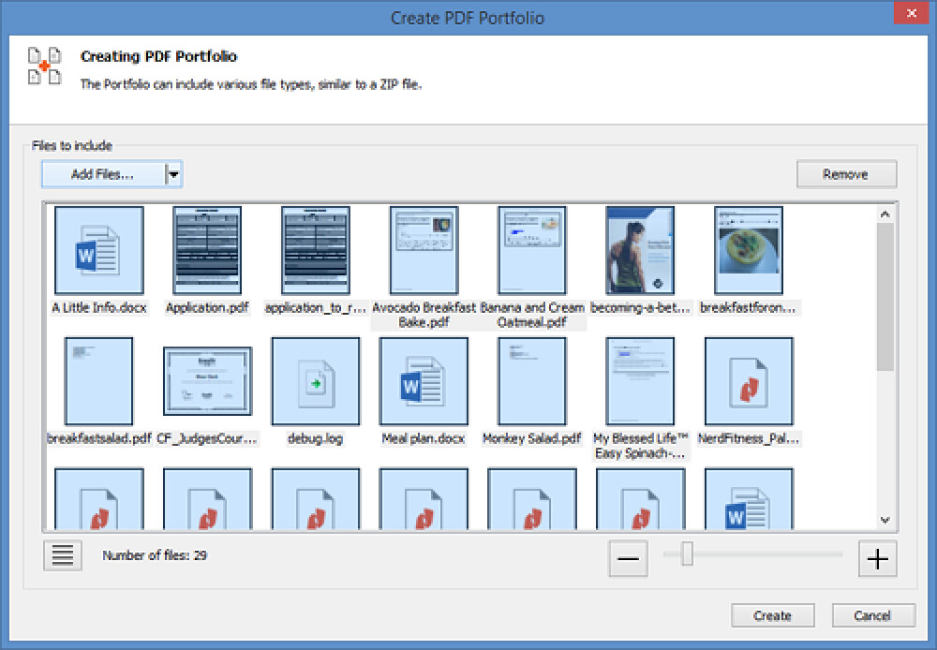
Task: Cancel the portfolio creation
Action: tap(873, 615)
